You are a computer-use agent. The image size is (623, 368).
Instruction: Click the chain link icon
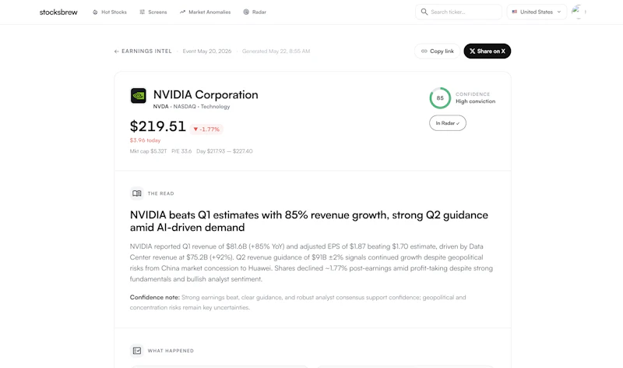pyautogui.click(x=424, y=51)
